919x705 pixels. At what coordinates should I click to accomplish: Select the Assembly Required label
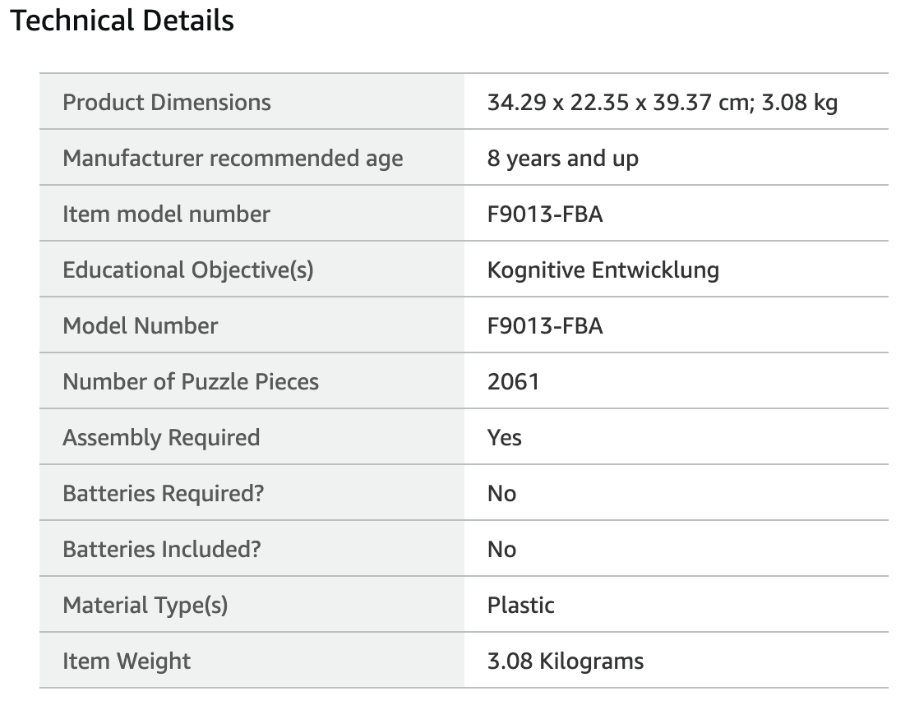pyautogui.click(x=161, y=438)
